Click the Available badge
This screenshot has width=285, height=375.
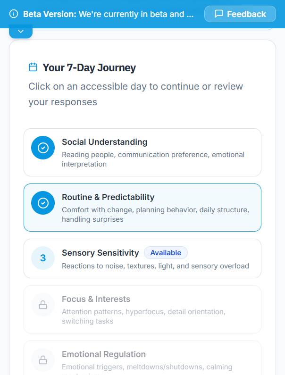tap(166, 253)
